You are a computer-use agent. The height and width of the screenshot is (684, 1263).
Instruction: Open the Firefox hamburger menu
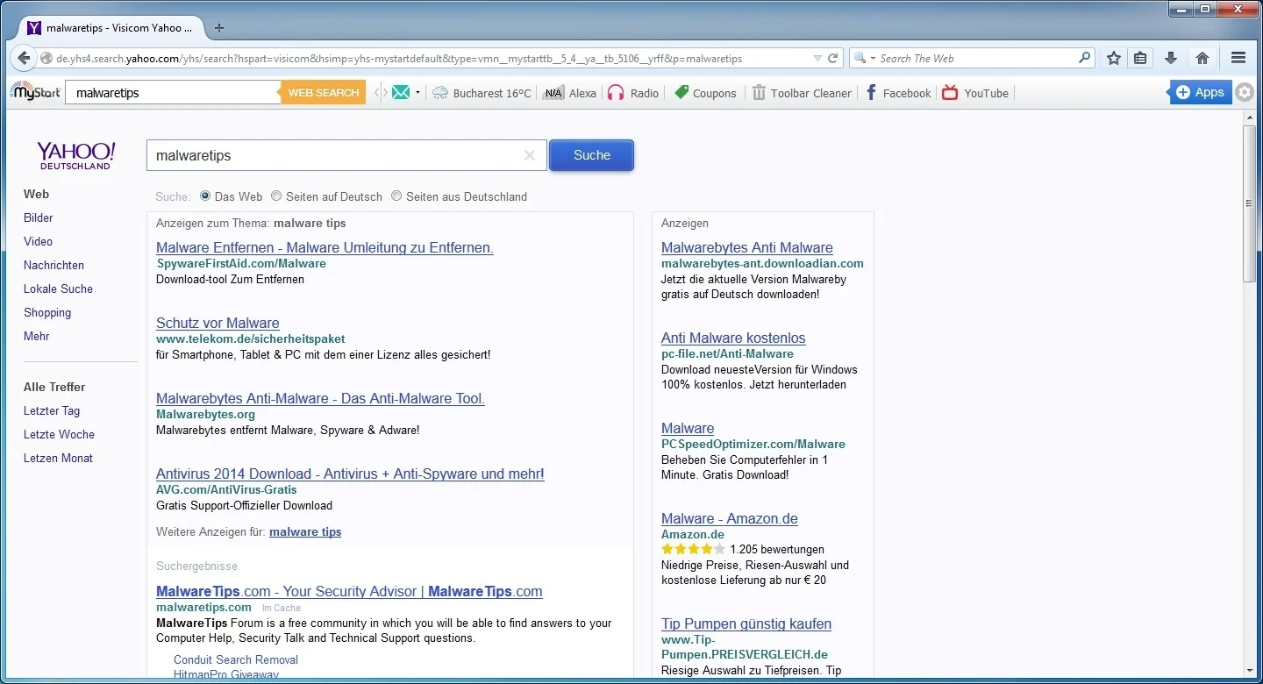click(x=1238, y=58)
